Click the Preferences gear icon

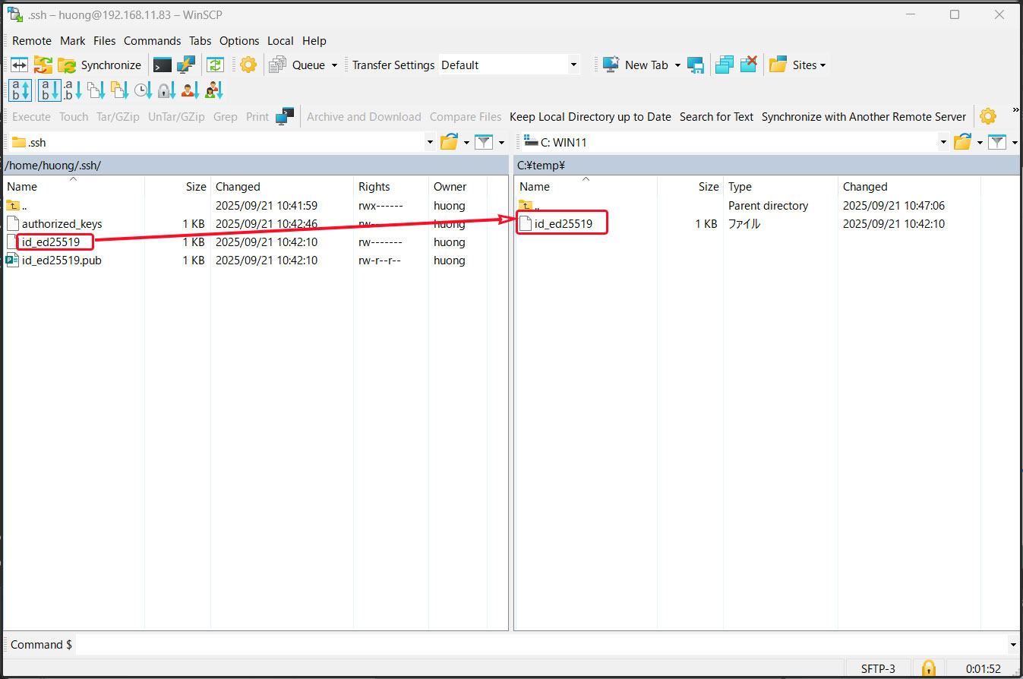(x=248, y=65)
